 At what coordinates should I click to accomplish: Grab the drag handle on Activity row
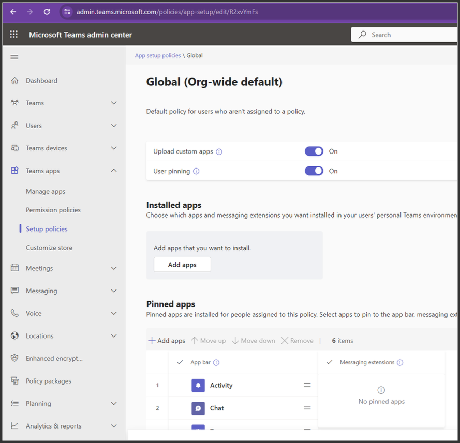(x=307, y=385)
